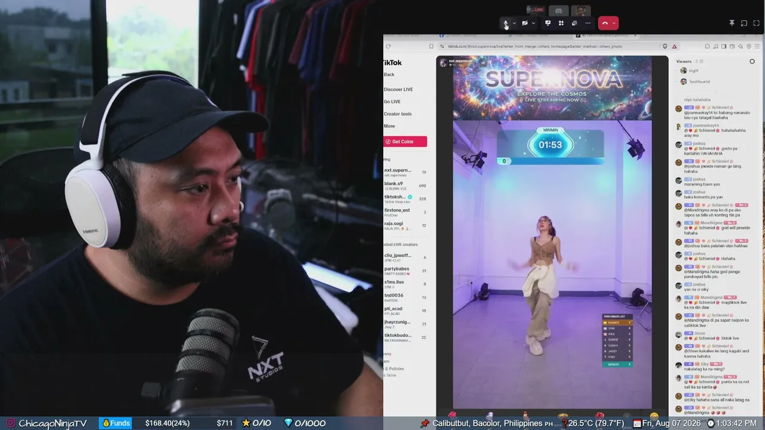Open the partybabes suggested creator
The height and width of the screenshot is (430, 765).
click(405, 271)
